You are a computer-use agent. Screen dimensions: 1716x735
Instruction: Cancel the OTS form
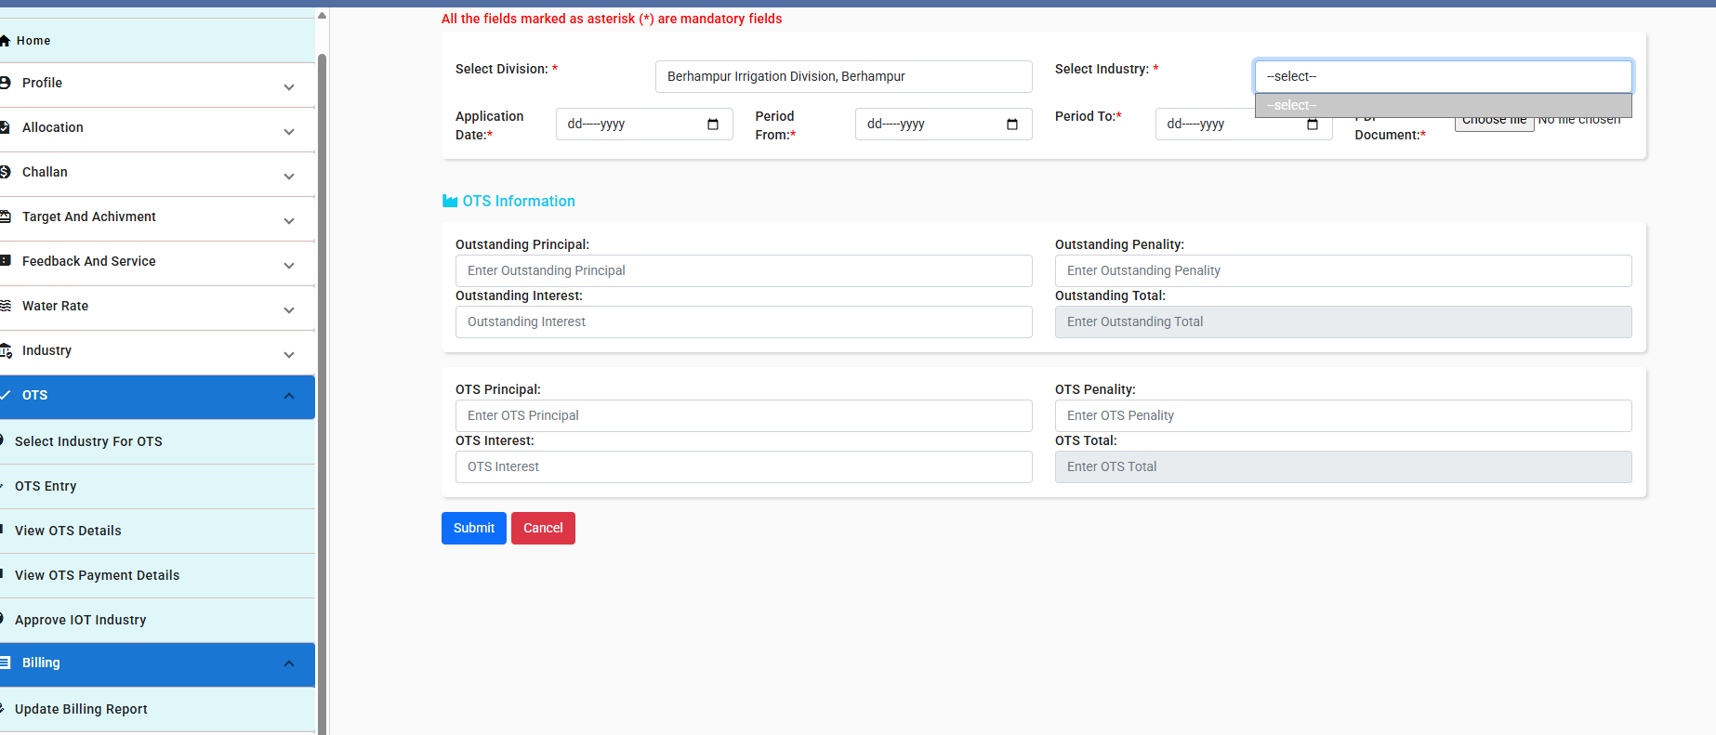click(x=543, y=528)
